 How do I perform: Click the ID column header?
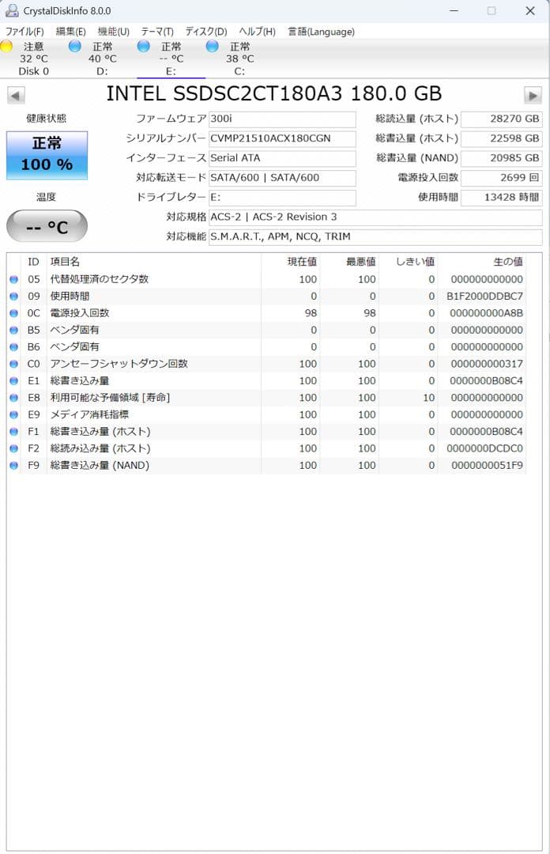pyautogui.click(x=34, y=262)
